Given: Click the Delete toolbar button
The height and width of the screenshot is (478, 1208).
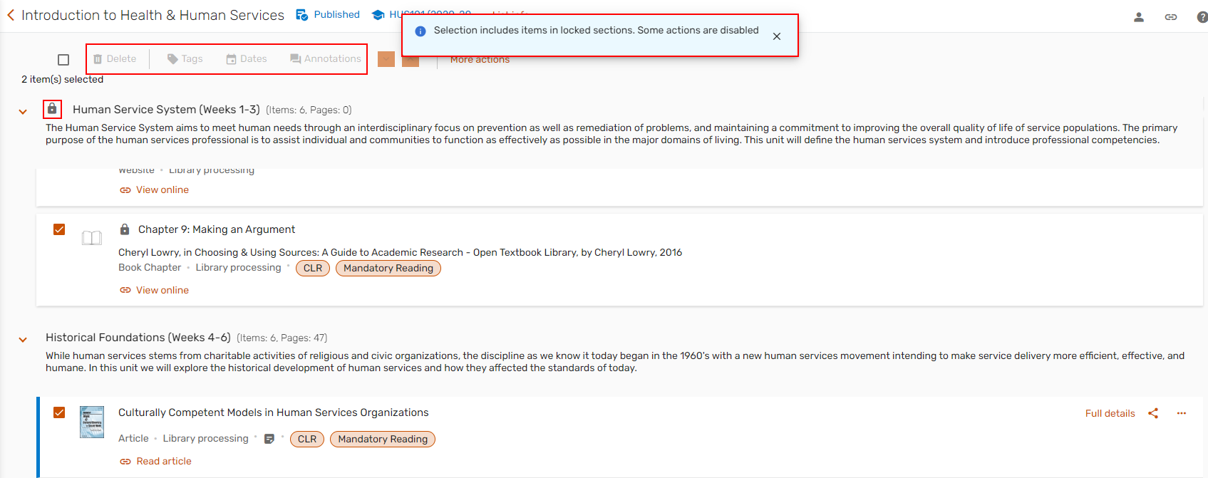Looking at the screenshot, I should 115,59.
